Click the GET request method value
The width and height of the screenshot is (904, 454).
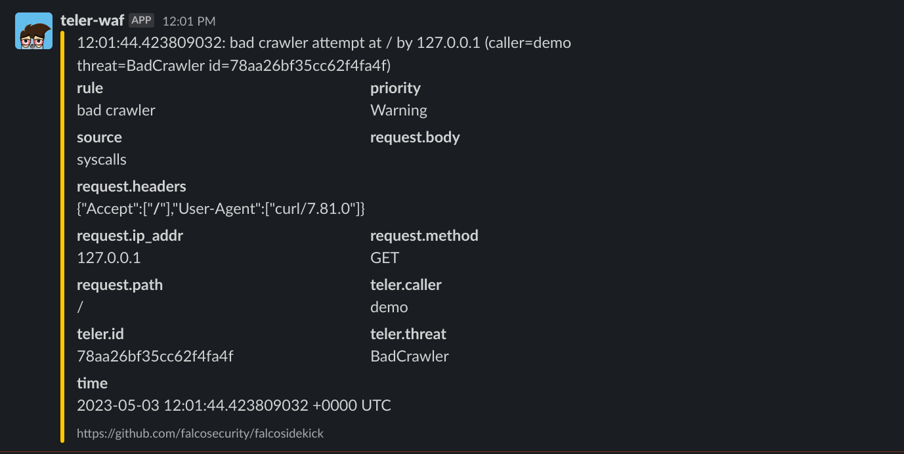coord(385,257)
